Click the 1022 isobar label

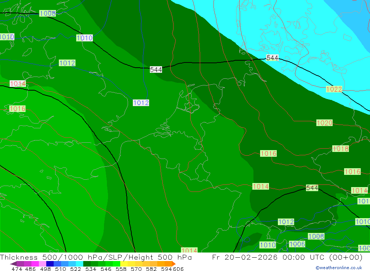[x=334, y=89]
